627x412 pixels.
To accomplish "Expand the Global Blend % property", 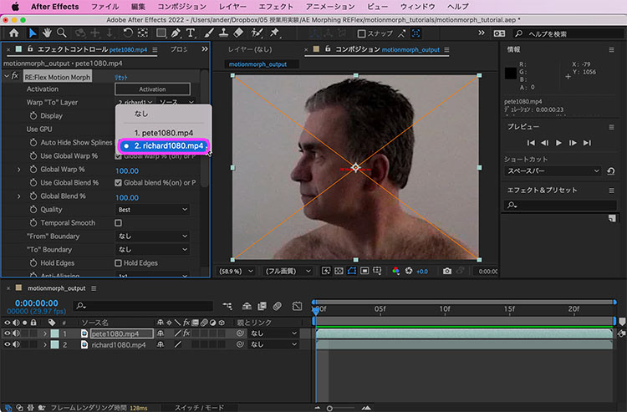I will [18, 196].
